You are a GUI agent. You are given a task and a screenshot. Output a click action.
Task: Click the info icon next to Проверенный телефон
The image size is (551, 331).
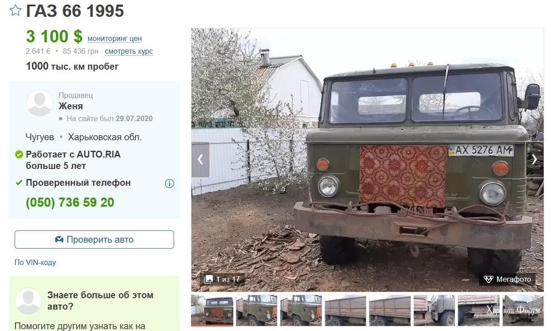(x=169, y=183)
